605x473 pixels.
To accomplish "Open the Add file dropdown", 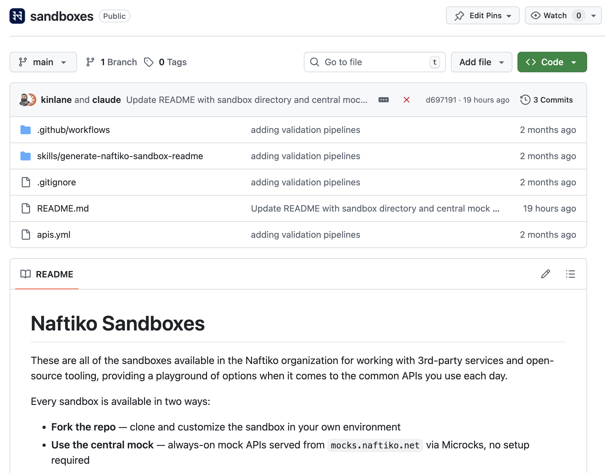I will click(x=481, y=62).
